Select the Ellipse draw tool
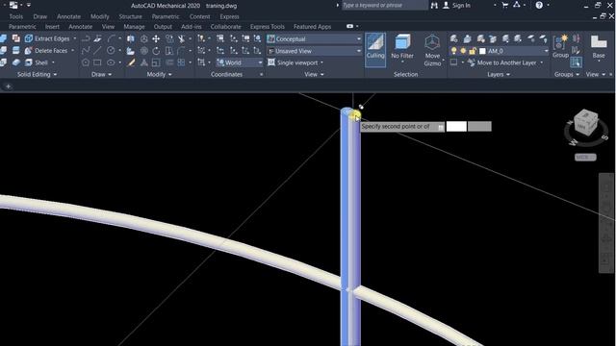 pyautogui.click(x=111, y=62)
